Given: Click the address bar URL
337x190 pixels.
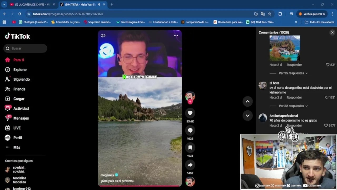Looking at the screenshot, I should point(68,14).
